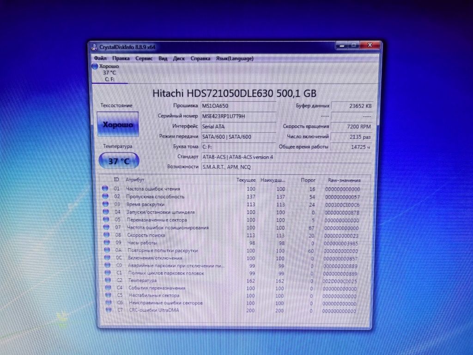Click the Прошивка field MS1OA650
Image resolution: width=473 pixels, height=355 pixels.
tap(238, 106)
